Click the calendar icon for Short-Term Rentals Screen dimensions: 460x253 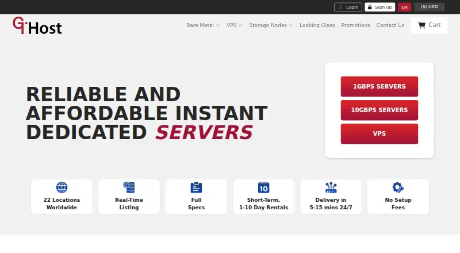(263, 187)
